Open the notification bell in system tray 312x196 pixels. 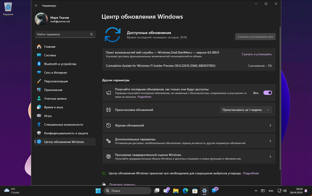(306, 191)
